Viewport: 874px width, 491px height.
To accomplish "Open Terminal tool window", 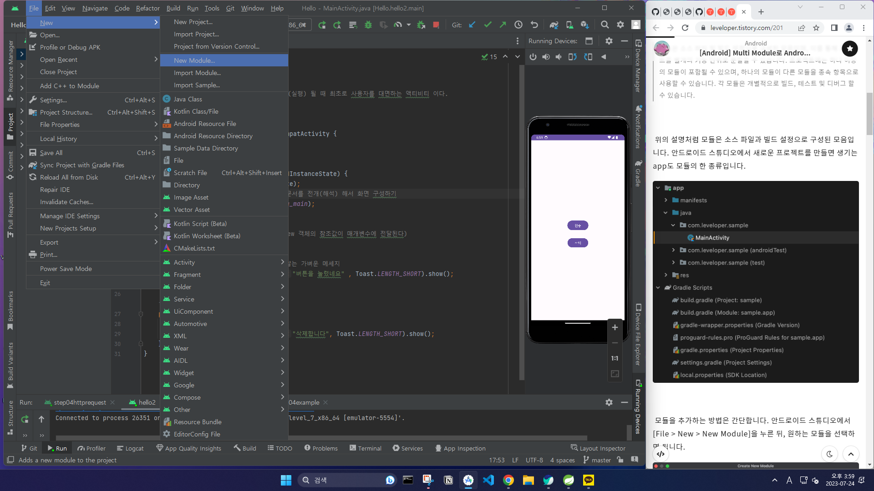I will [366, 448].
